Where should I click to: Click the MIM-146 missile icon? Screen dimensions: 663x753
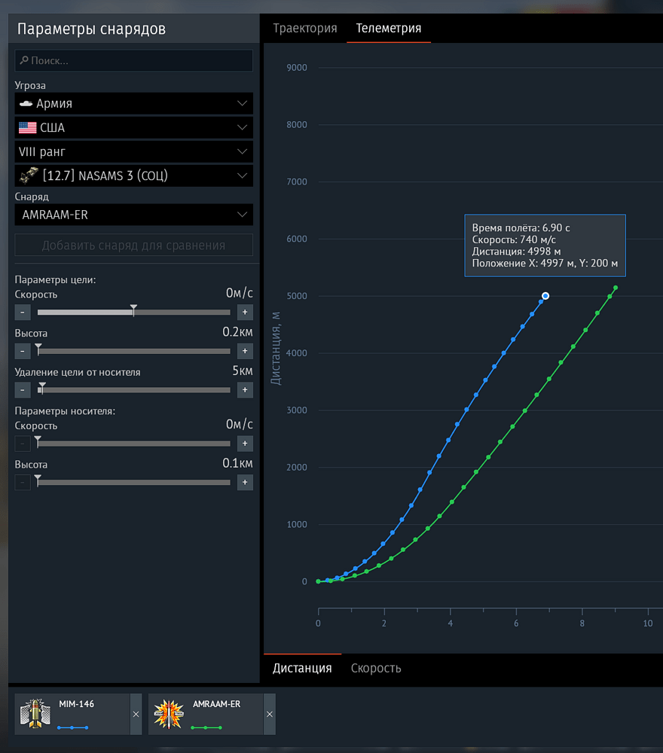click(x=35, y=714)
